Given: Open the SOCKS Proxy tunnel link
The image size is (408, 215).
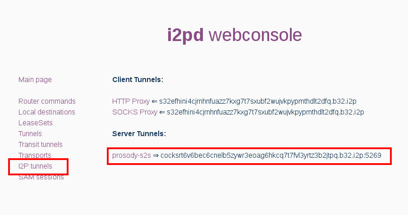Looking at the screenshot, I should pyautogui.click(x=135, y=112).
